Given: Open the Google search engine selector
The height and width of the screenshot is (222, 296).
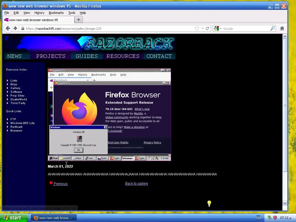Looking at the screenshot, I should [217, 29].
